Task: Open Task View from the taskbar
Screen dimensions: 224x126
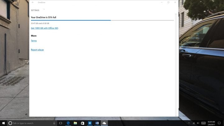Action: pyautogui.click(x=61, y=123)
